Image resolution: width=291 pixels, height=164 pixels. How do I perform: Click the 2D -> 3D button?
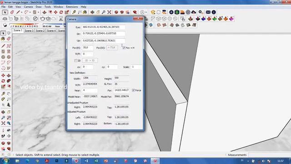90,61
